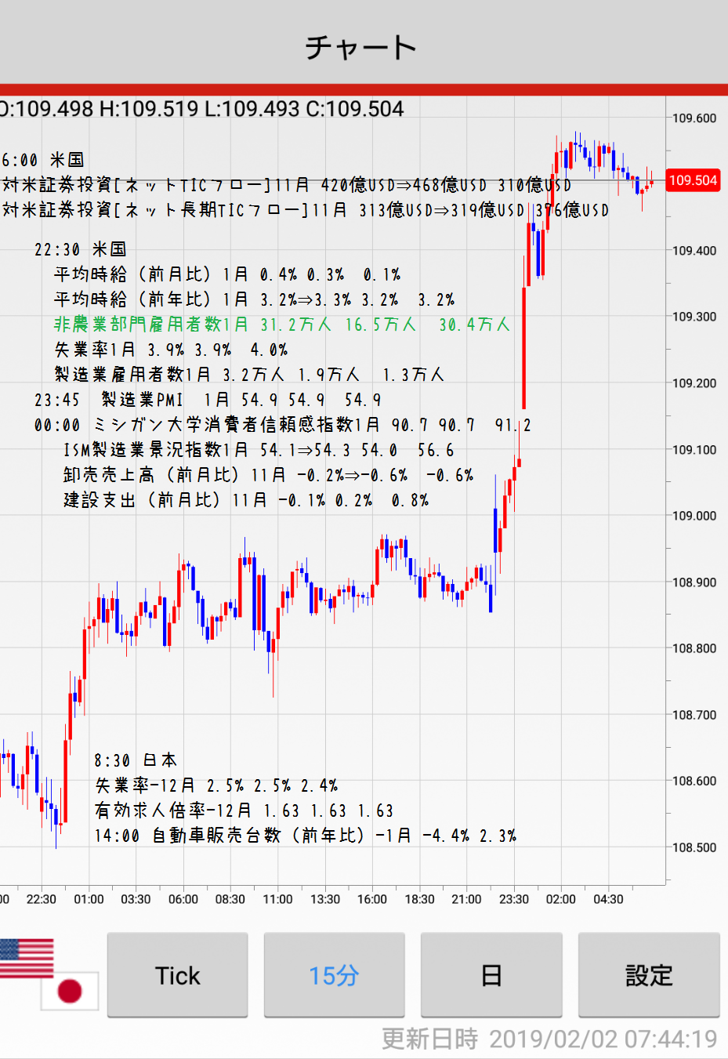Click the 109.000 price axis label

(694, 516)
